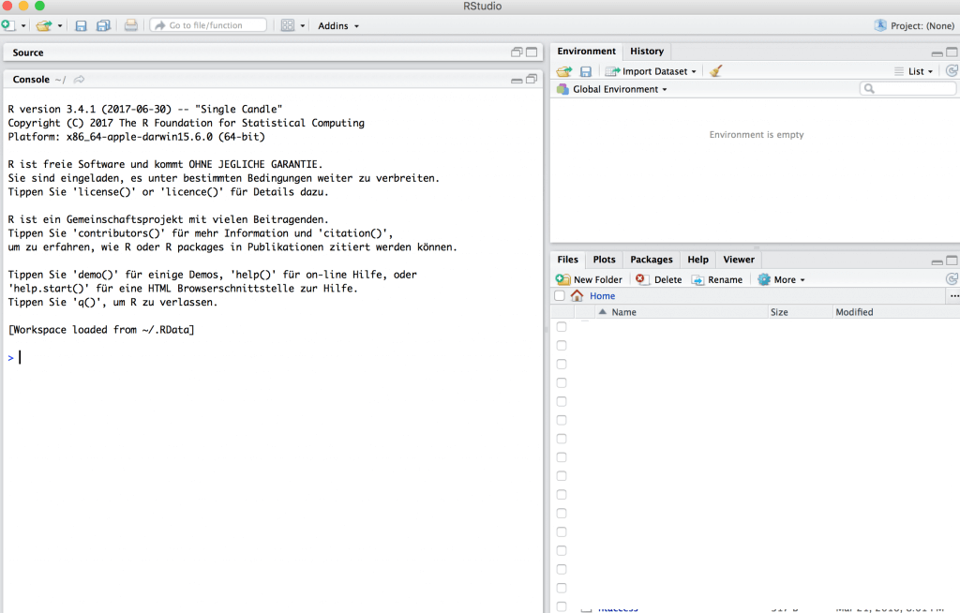
Task: Click the Open File folder icon
Action: 44,25
